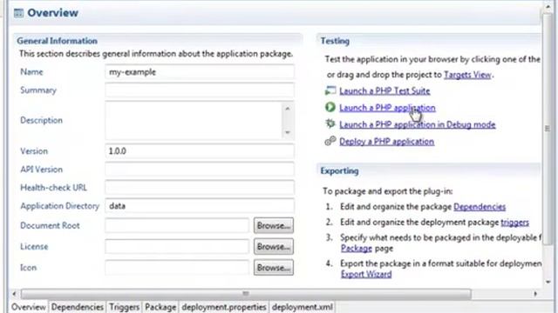558x313 pixels.
Task: Click the PHP Test Suite launch icon
Action: click(330, 90)
